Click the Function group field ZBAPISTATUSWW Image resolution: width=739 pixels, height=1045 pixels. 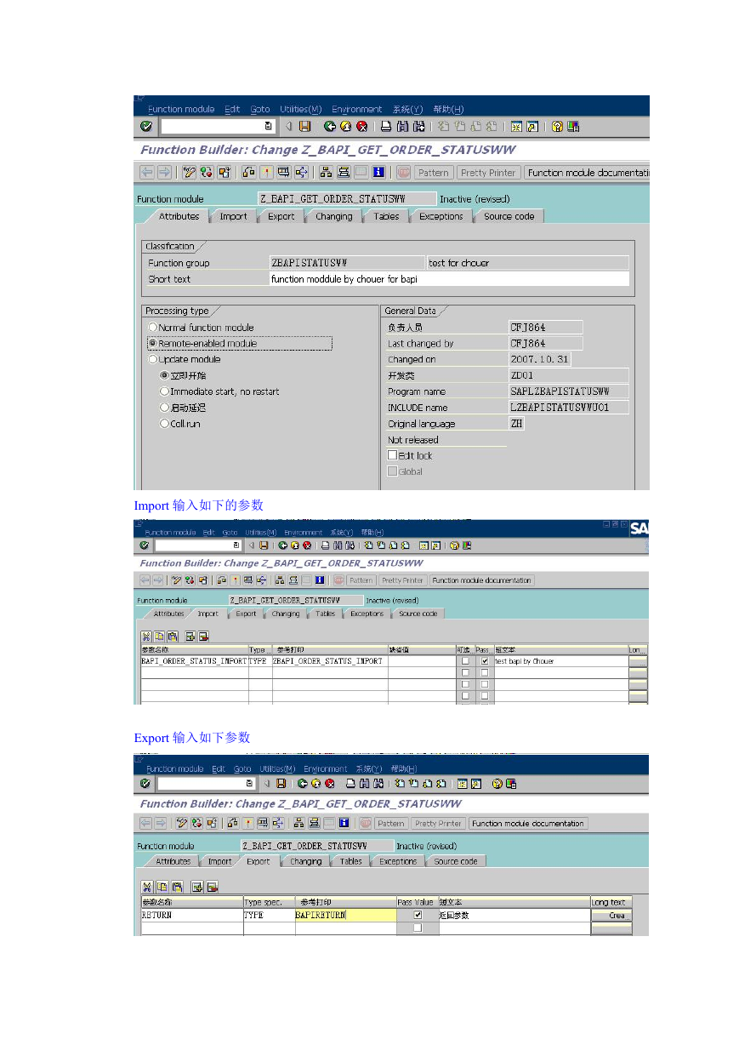click(x=347, y=263)
